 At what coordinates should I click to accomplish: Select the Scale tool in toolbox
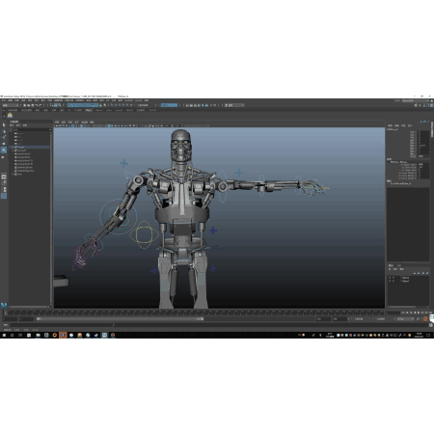4,157
